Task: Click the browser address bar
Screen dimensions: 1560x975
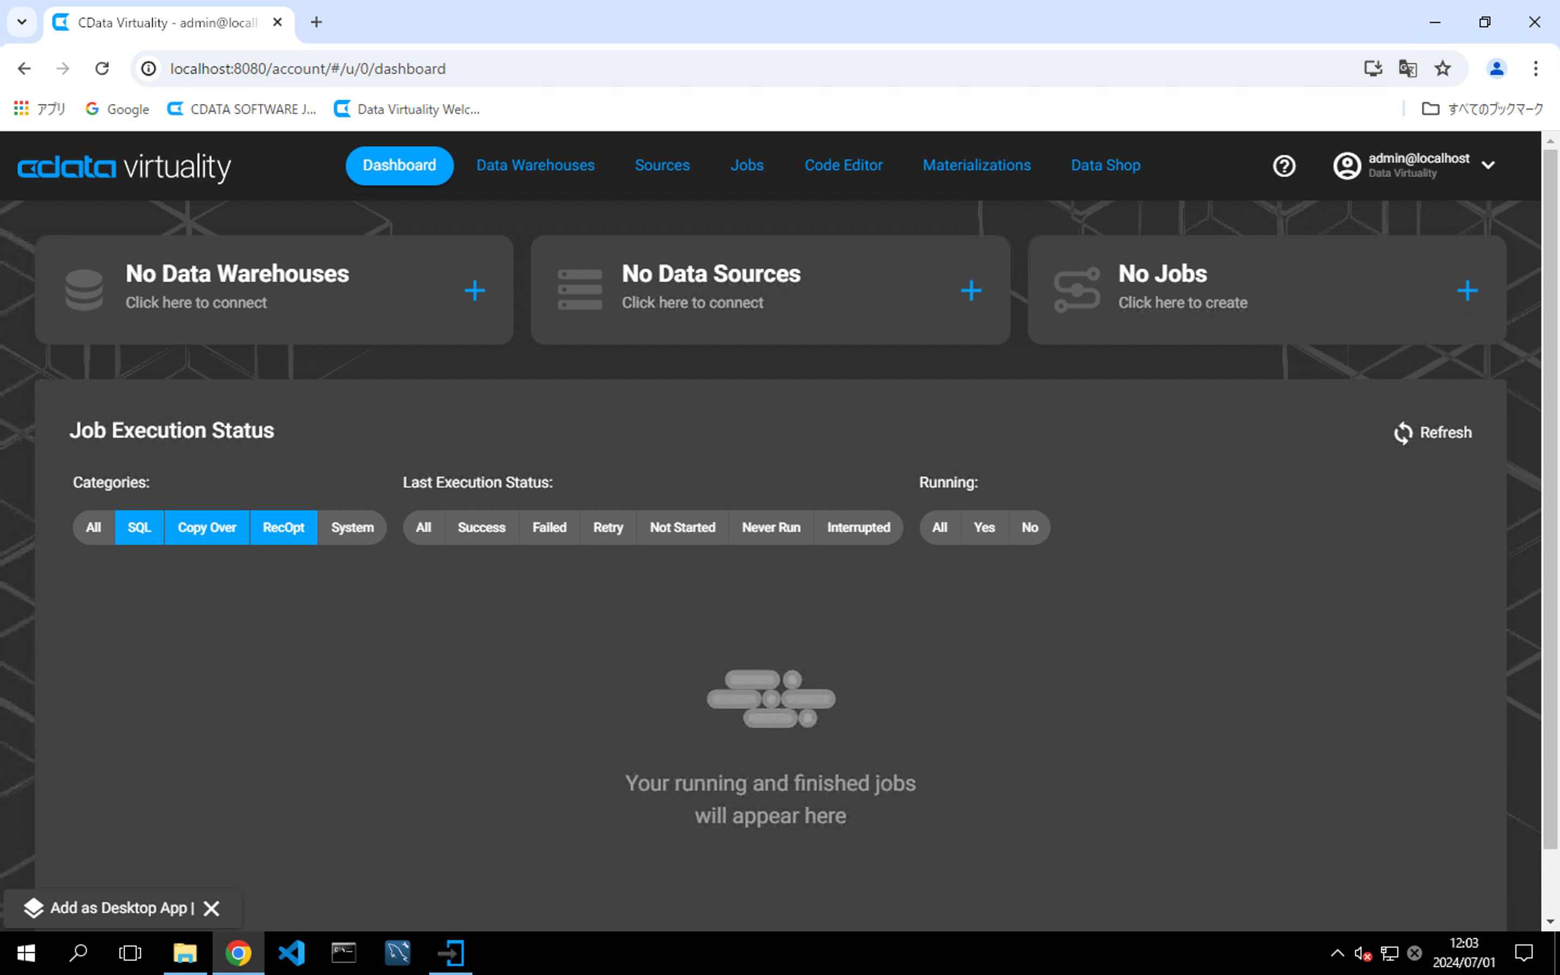Action: pos(709,68)
